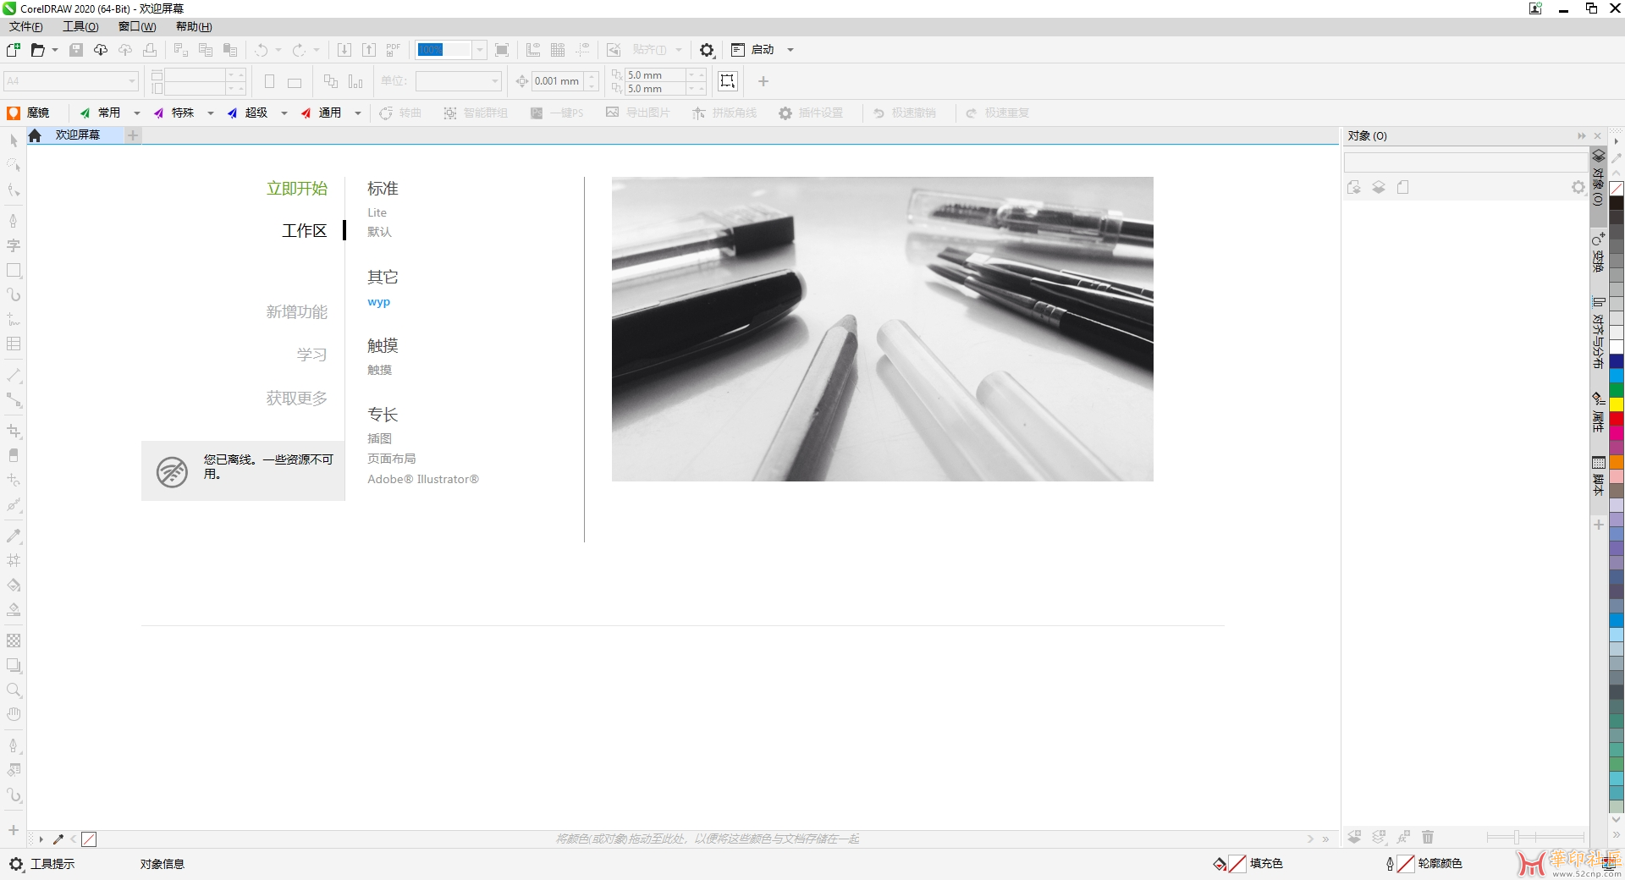Choose the wyp workspace
Screen dimensions: 1625x880
pyautogui.click(x=378, y=302)
